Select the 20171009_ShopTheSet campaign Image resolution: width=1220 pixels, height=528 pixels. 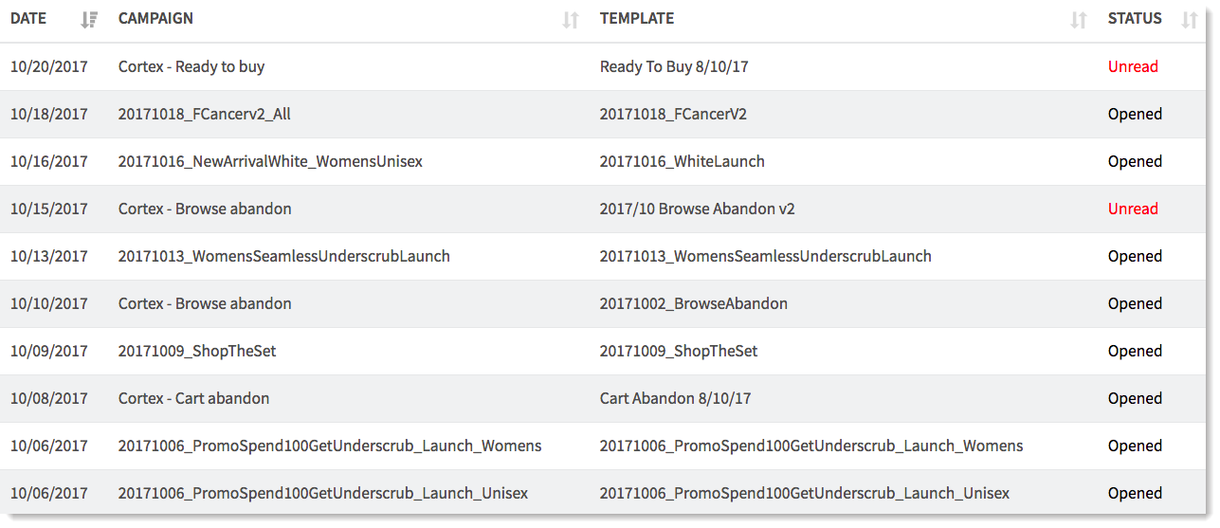pos(197,352)
